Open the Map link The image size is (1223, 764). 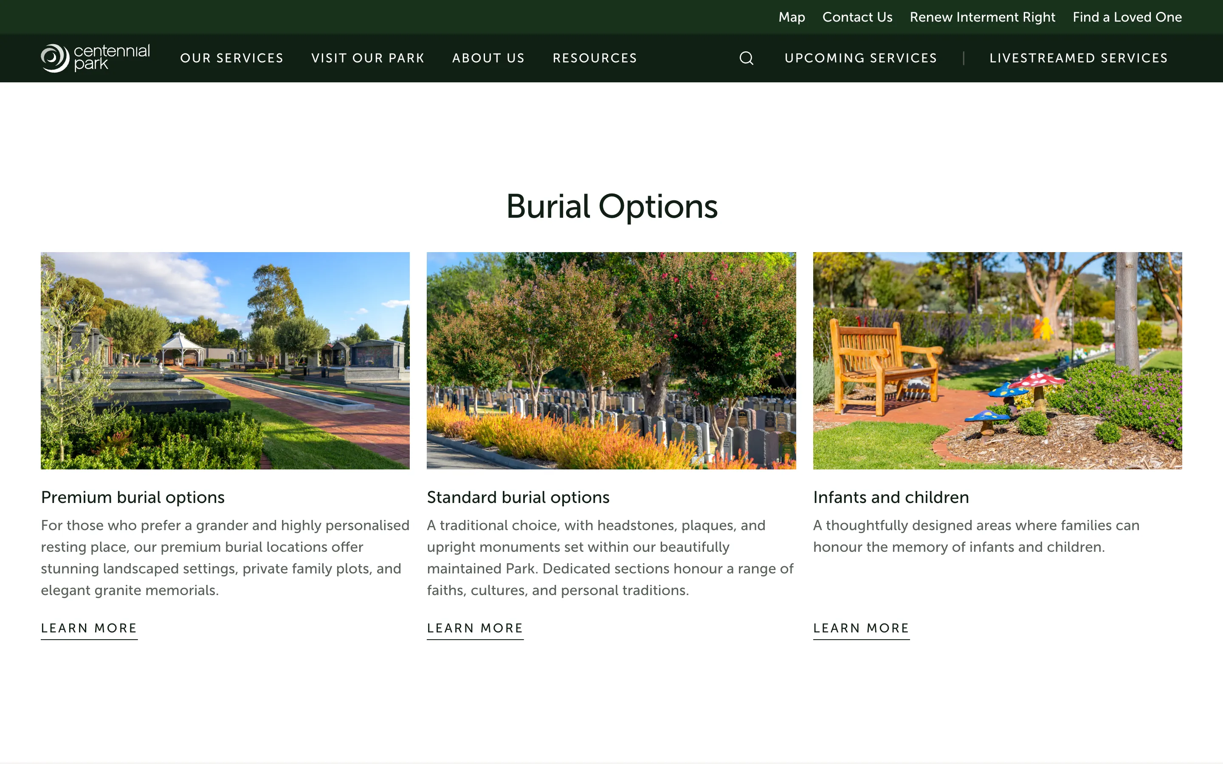tap(792, 17)
